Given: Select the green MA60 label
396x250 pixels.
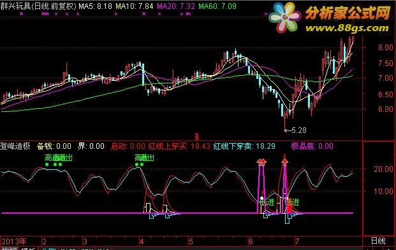Looking at the screenshot, I should [x=217, y=6].
